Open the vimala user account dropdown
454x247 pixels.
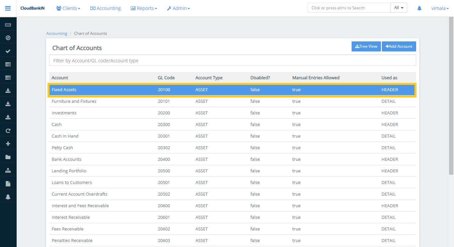[440, 8]
